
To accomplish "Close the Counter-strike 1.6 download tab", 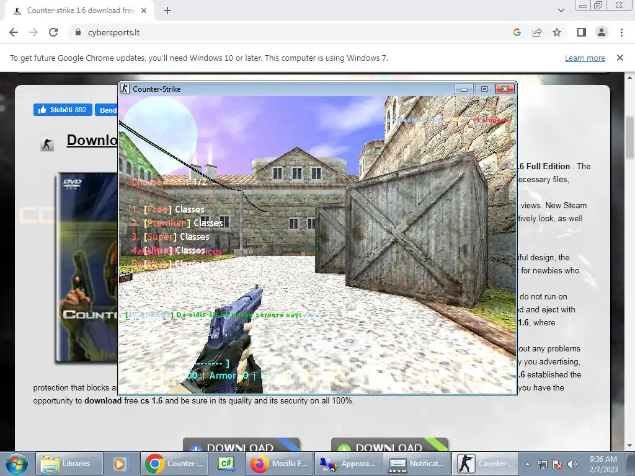I will pos(144,11).
